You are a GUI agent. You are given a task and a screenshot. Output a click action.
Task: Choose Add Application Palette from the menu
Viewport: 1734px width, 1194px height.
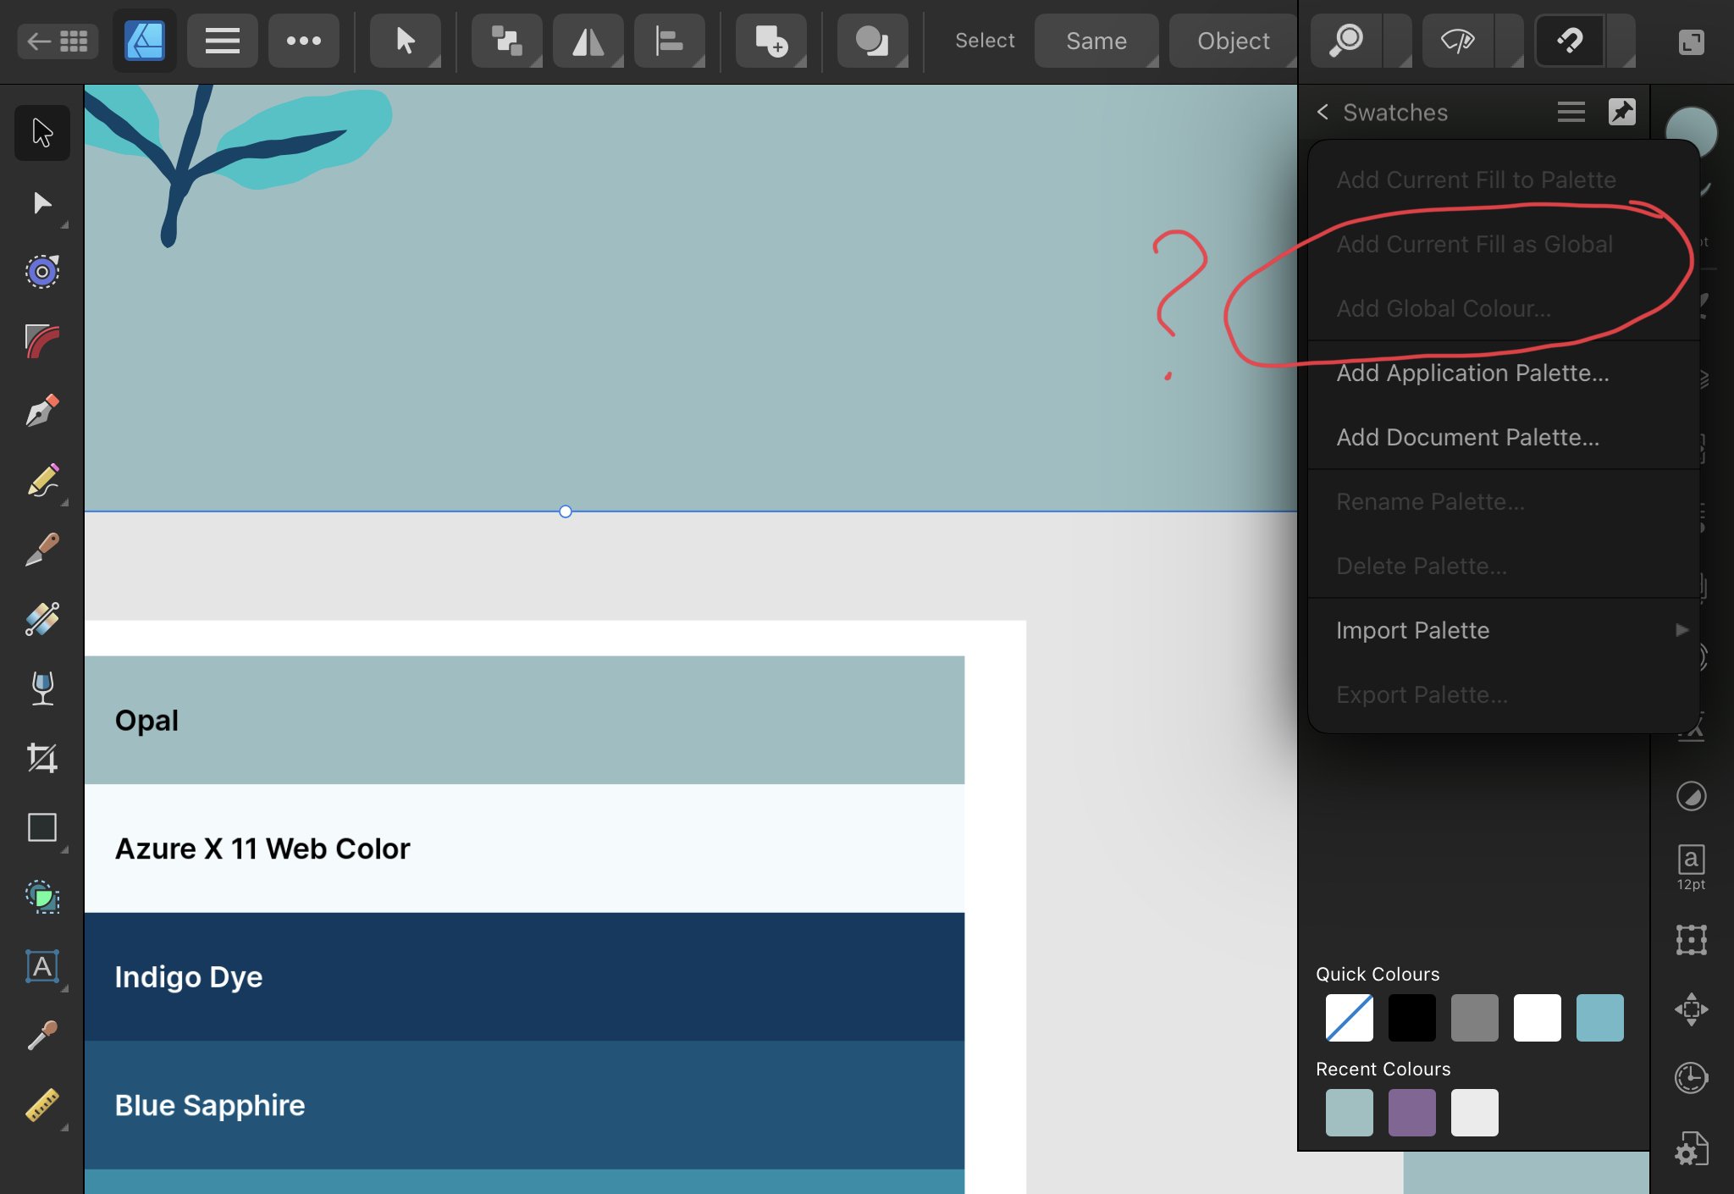coord(1473,373)
